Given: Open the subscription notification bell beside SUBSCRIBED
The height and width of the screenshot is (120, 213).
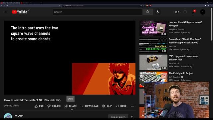Looking at the screenshot, I should [132, 117].
